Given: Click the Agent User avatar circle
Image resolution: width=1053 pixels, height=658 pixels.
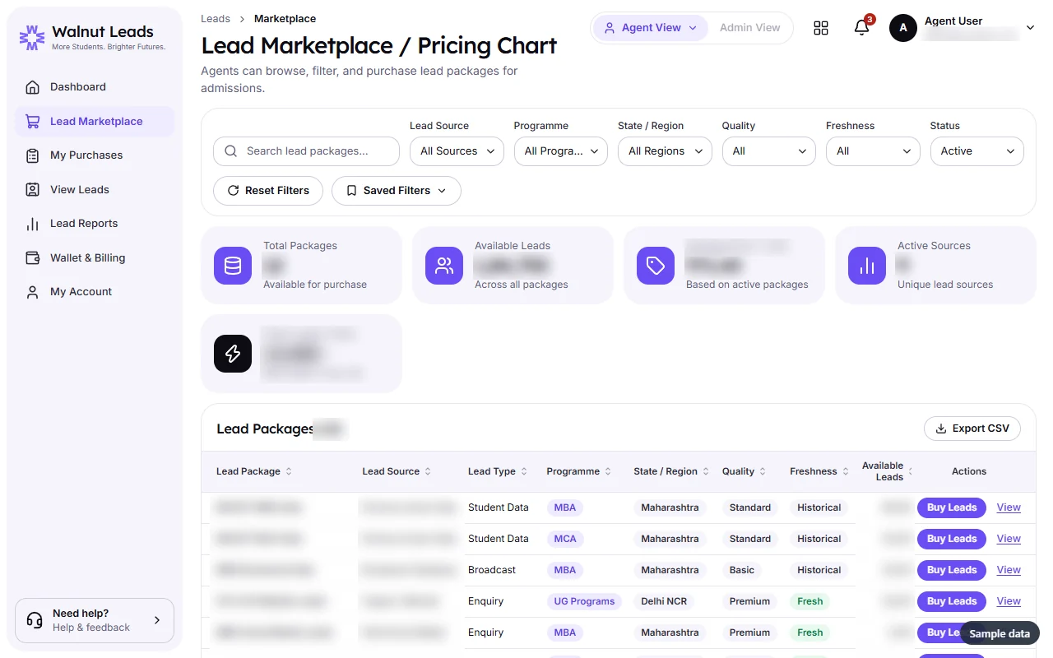Looking at the screenshot, I should pyautogui.click(x=903, y=28).
